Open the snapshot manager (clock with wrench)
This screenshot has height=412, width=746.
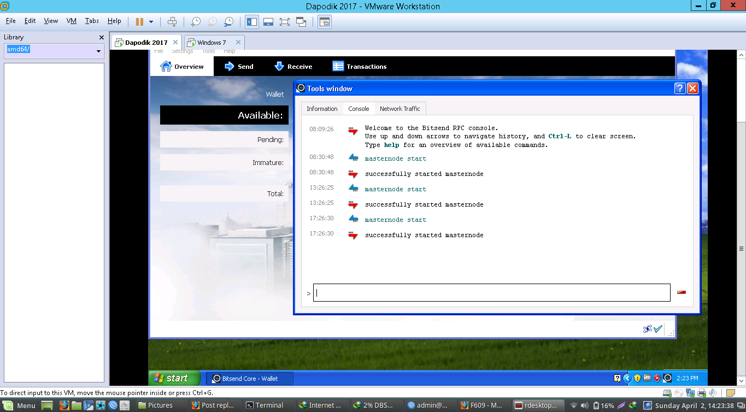click(229, 22)
